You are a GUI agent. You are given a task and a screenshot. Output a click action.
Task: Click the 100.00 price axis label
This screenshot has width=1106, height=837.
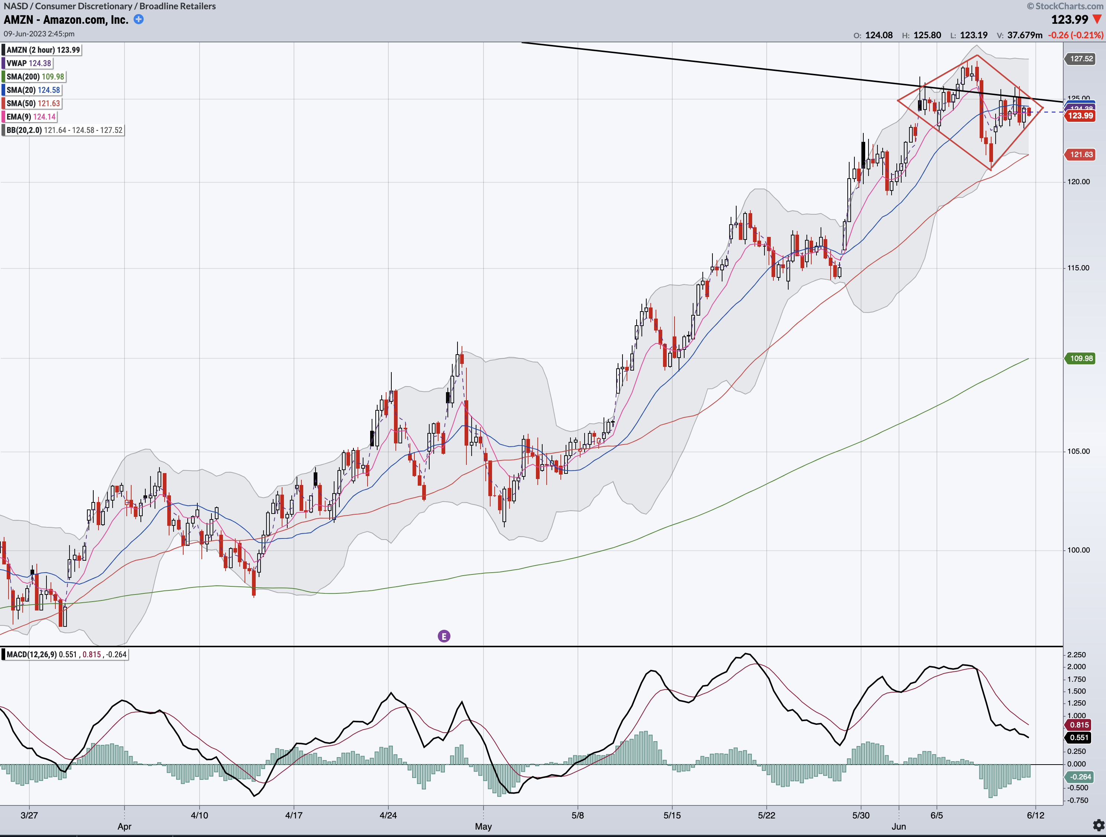(x=1078, y=550)
